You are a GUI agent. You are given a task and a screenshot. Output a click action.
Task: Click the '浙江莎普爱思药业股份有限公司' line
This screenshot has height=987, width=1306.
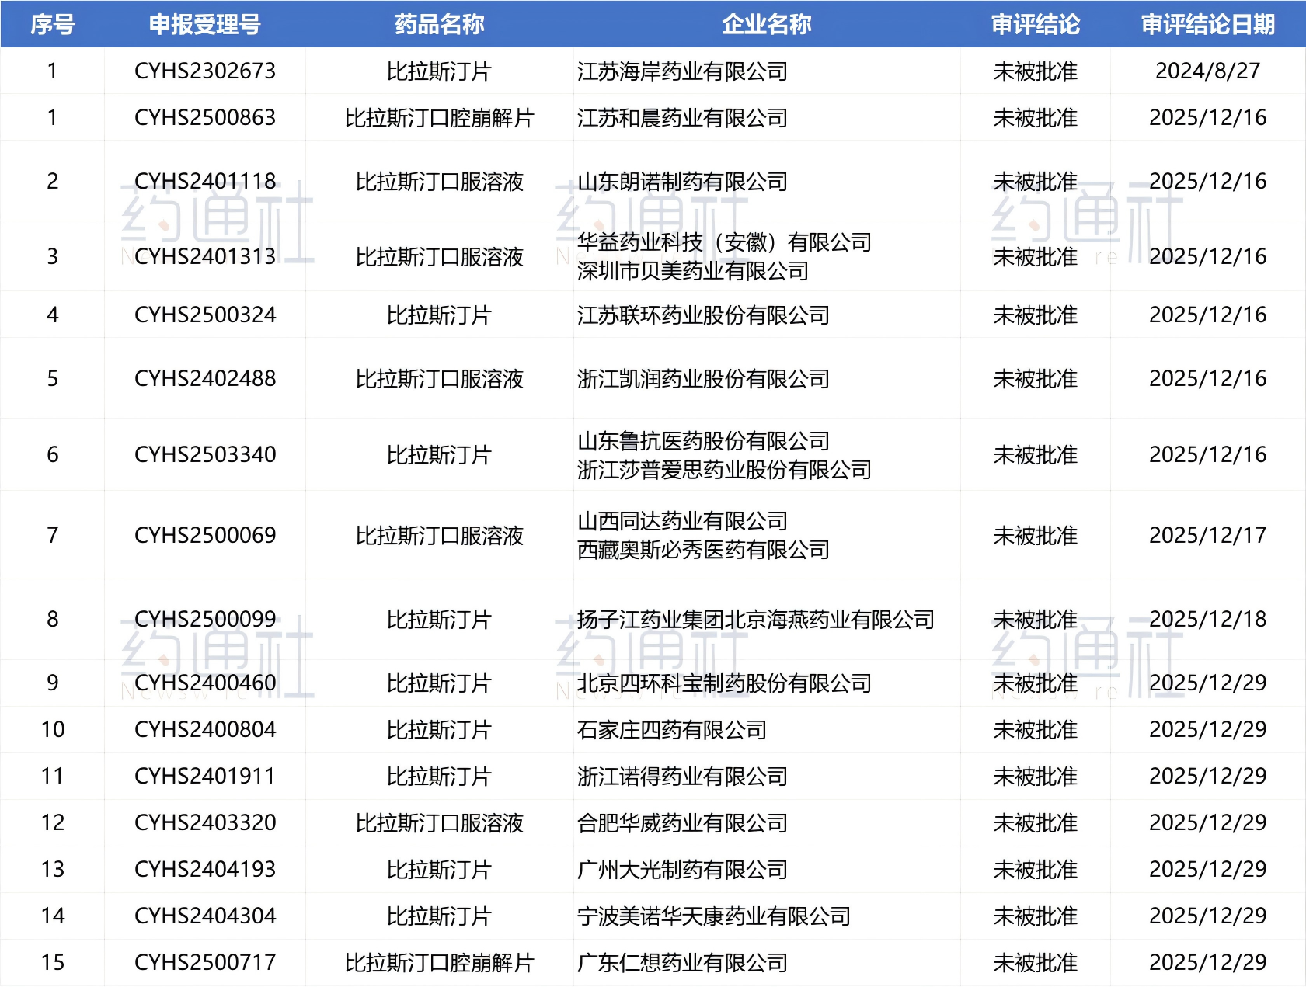pyautogui.click(x=724, y=470)
